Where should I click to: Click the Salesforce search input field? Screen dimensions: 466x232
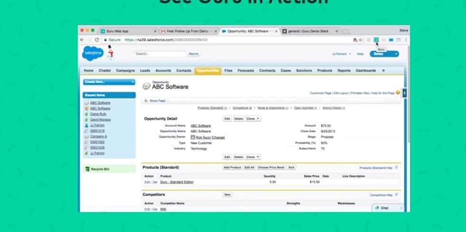coord(160,54)
